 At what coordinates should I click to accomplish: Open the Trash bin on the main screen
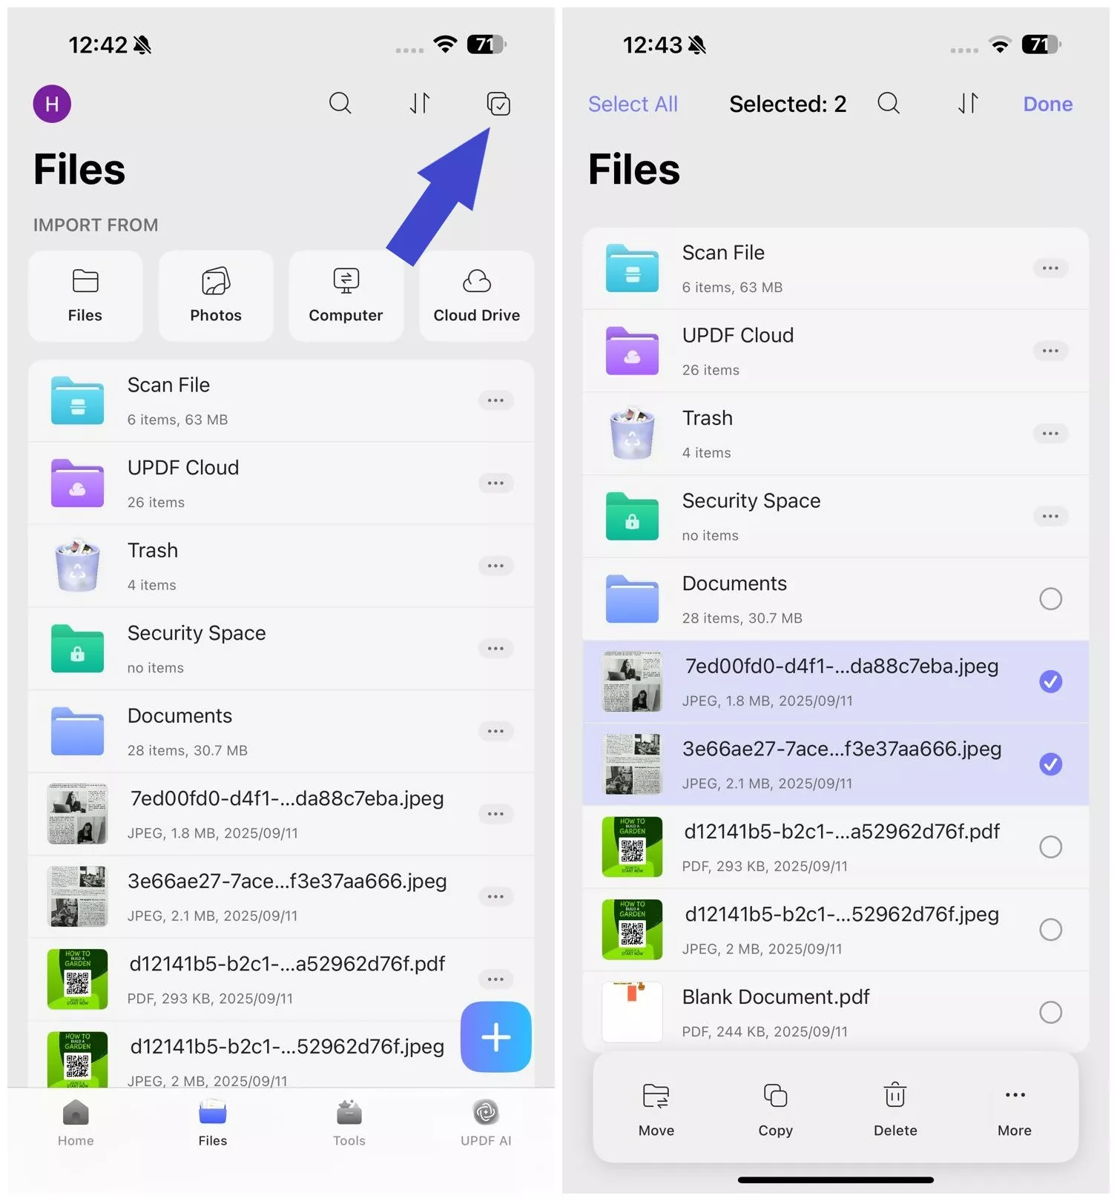tap(281, 566)
